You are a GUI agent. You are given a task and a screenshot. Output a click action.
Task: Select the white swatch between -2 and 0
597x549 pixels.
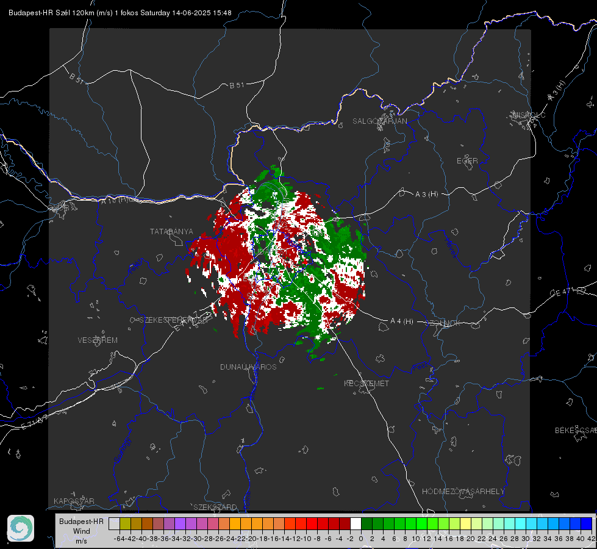[x=356, y=523]
